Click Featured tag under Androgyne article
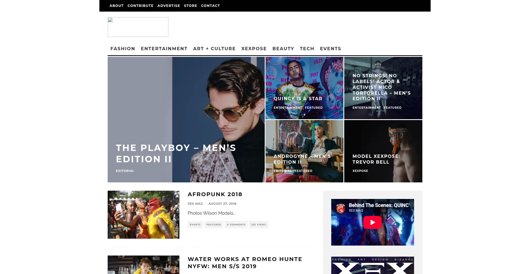The width and height of the screenshot is (530, 274). [x=303, y=171]
